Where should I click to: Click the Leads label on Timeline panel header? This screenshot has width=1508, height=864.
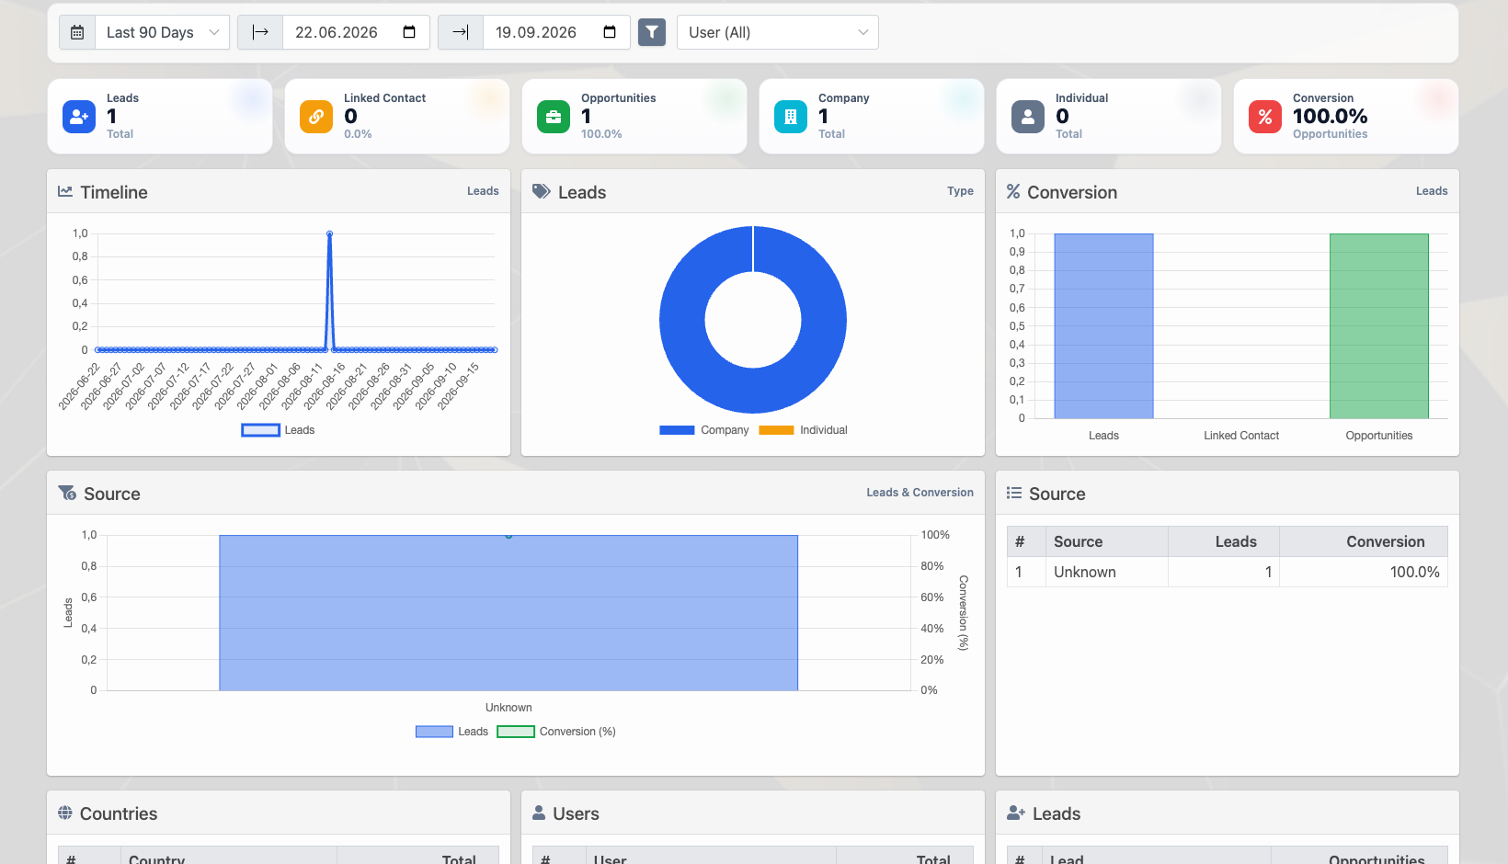point(483,191)
